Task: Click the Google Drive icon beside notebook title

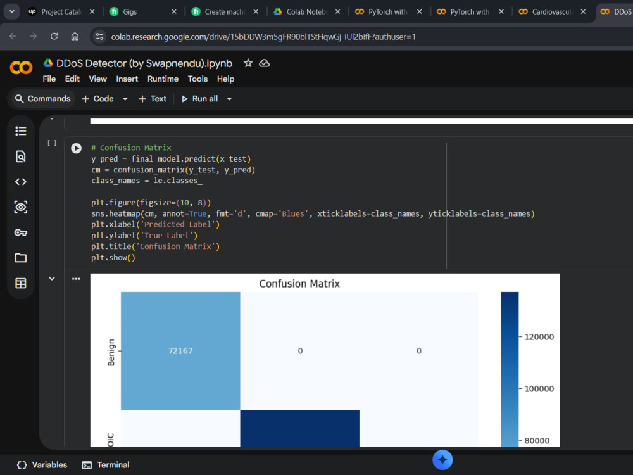Action: click(48, 63)
